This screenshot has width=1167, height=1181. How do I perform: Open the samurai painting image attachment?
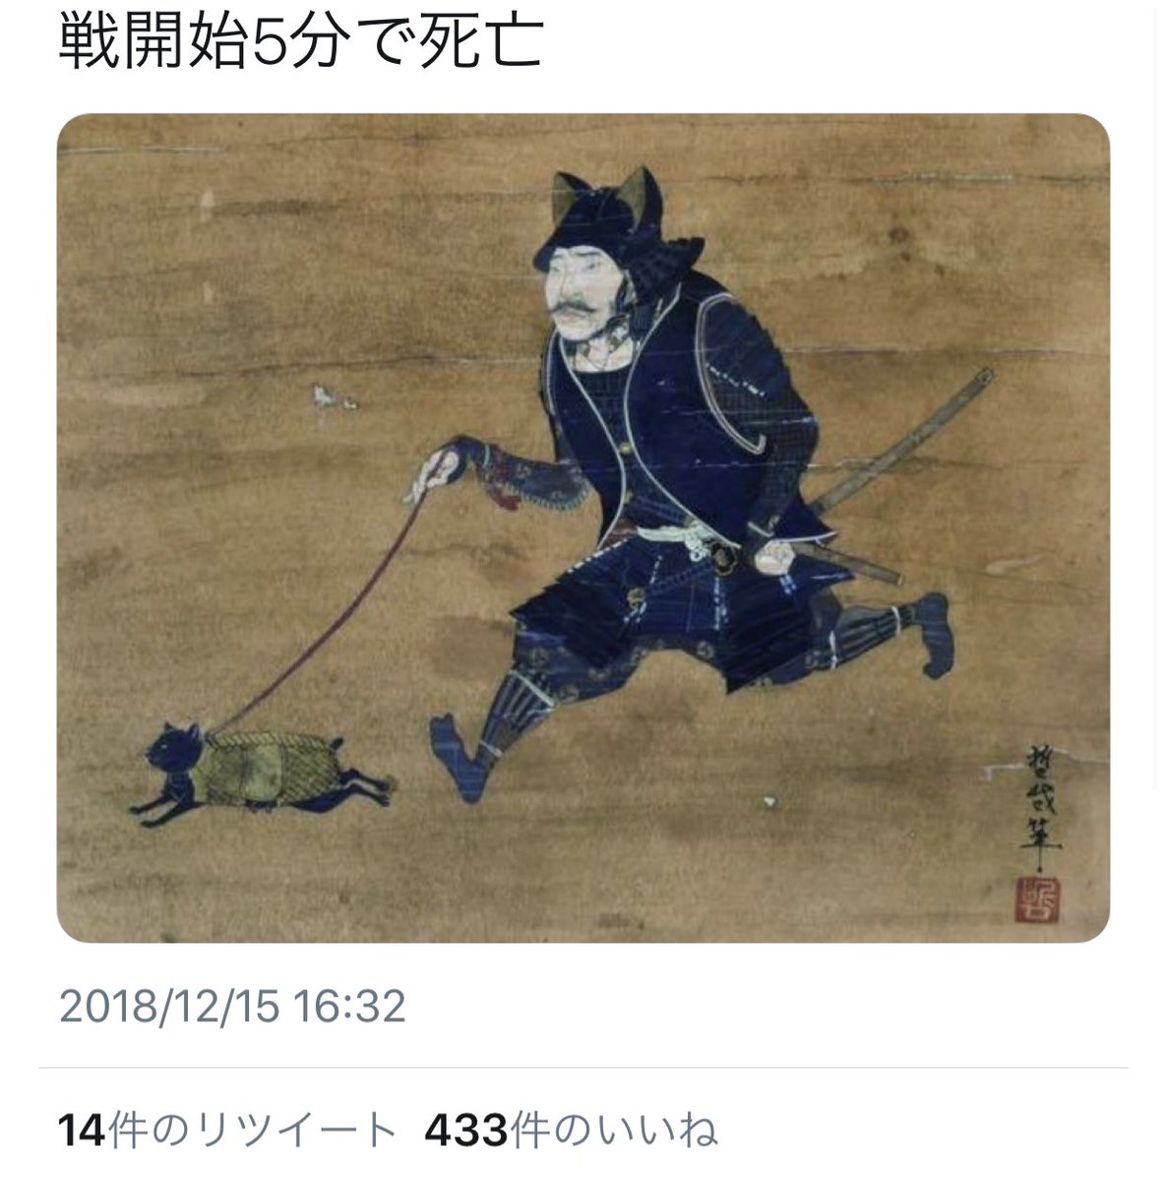pos(583,528)
